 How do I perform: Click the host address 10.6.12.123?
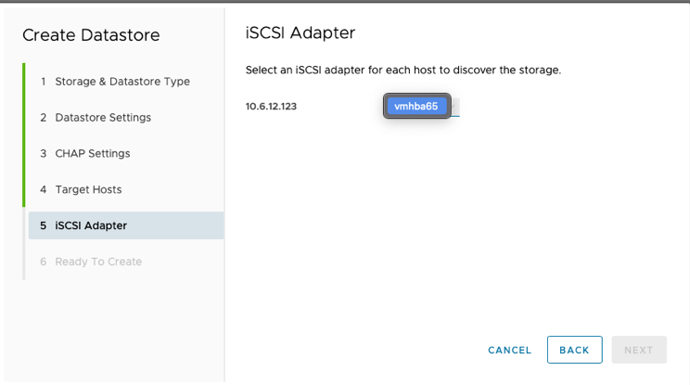[x=271, y=107]
